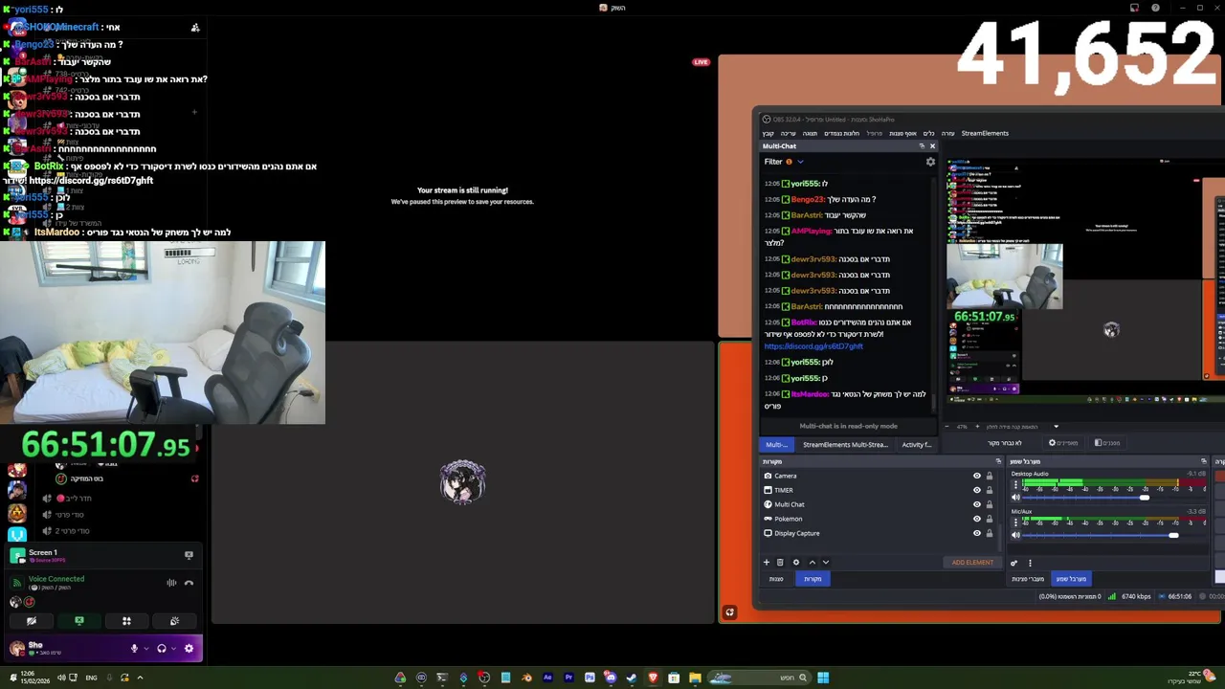Unlock the Pokemon source lock

tap(990, 519)
